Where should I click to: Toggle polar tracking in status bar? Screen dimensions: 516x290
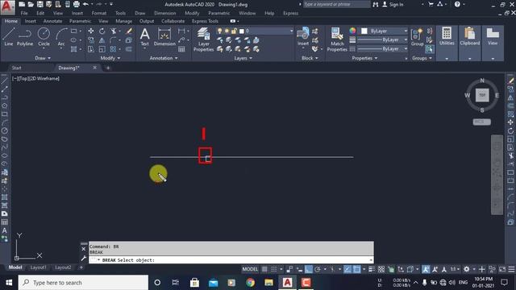(x=318, y=269)
